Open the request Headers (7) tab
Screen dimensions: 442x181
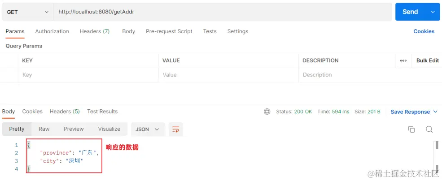click(95, 31)
